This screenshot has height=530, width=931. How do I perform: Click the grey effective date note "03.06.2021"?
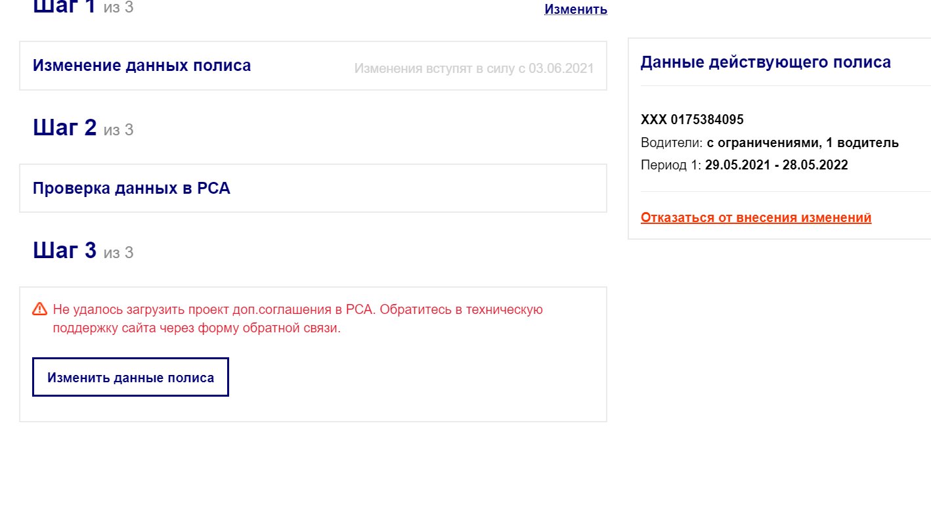tap(561, 68)
